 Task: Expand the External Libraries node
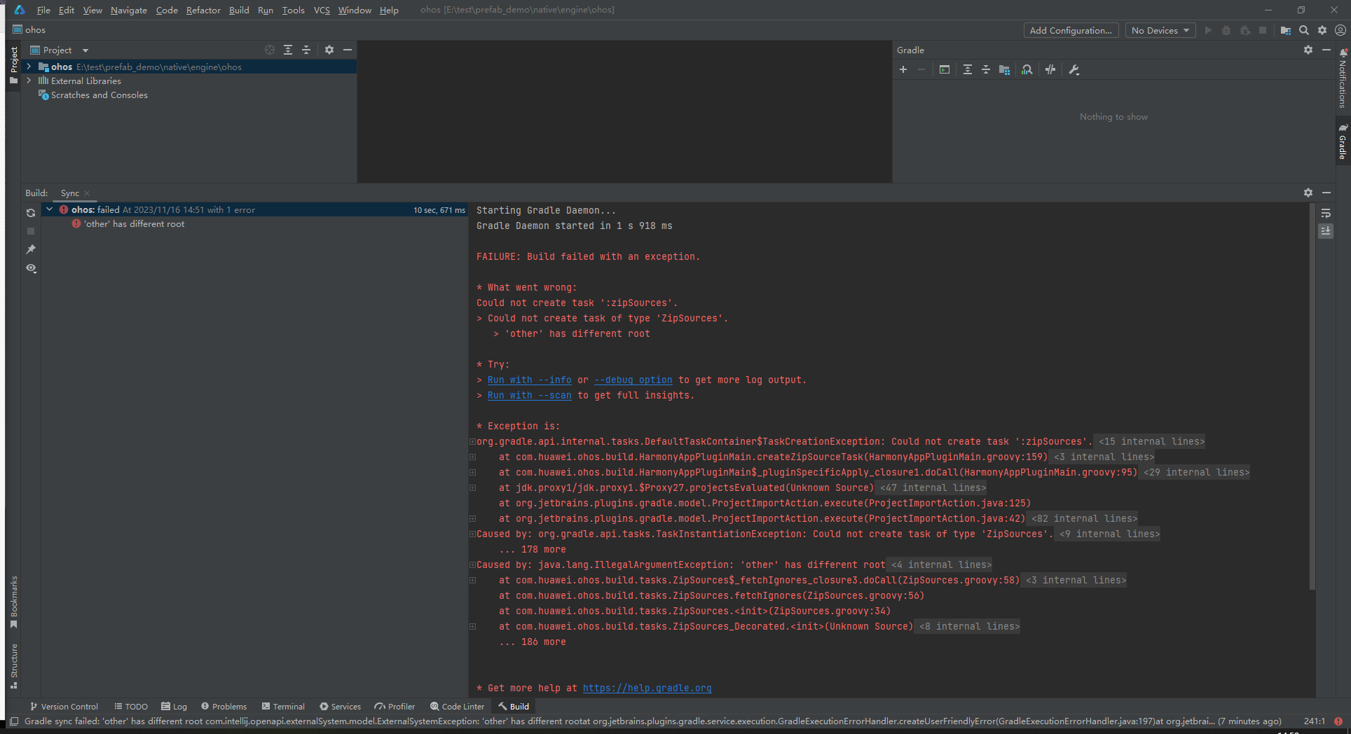click(29, 81)
